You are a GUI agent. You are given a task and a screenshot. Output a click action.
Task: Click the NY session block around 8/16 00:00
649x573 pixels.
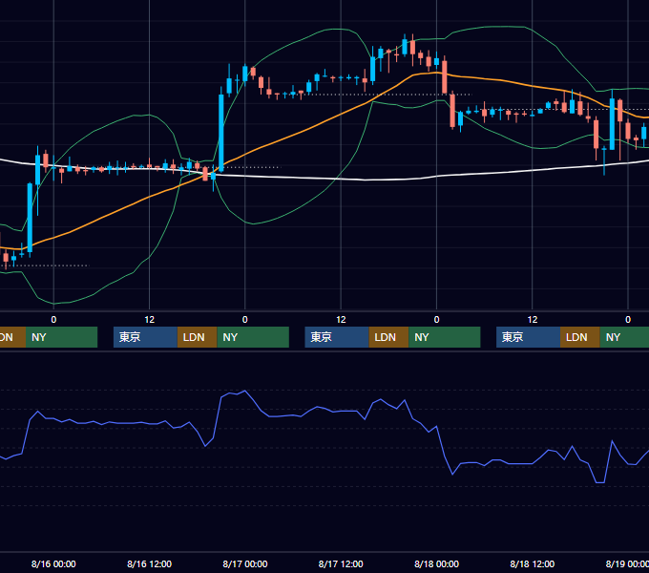[62, 337]
